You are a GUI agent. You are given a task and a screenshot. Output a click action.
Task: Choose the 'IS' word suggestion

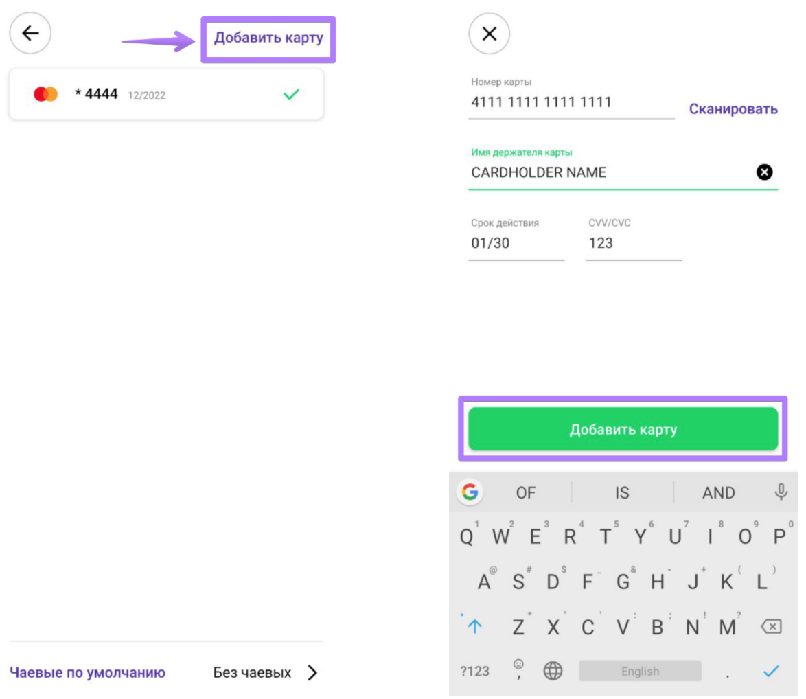pos(622,492)
